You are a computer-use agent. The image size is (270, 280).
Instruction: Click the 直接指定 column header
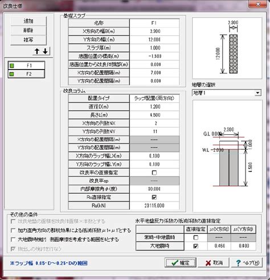pyautogui.click(x=195, y=229)
